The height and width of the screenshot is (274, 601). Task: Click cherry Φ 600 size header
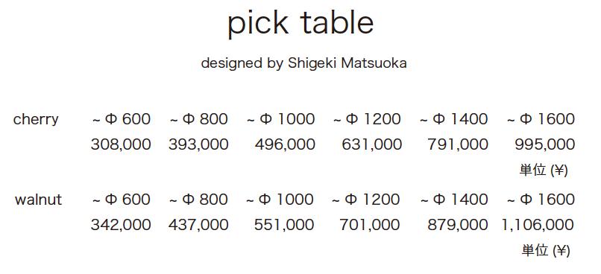tap(122, 119)
